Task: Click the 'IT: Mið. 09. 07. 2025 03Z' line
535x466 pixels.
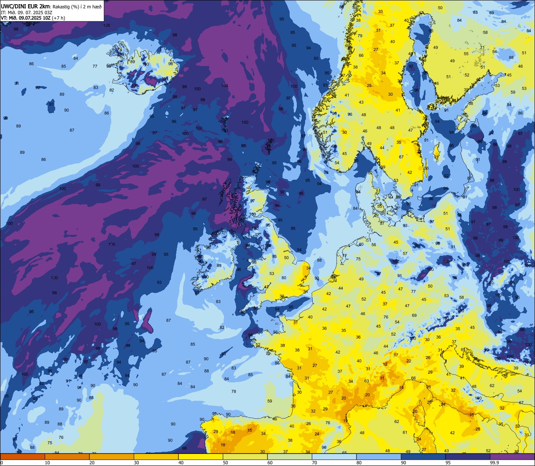Action: click(26, 12)
